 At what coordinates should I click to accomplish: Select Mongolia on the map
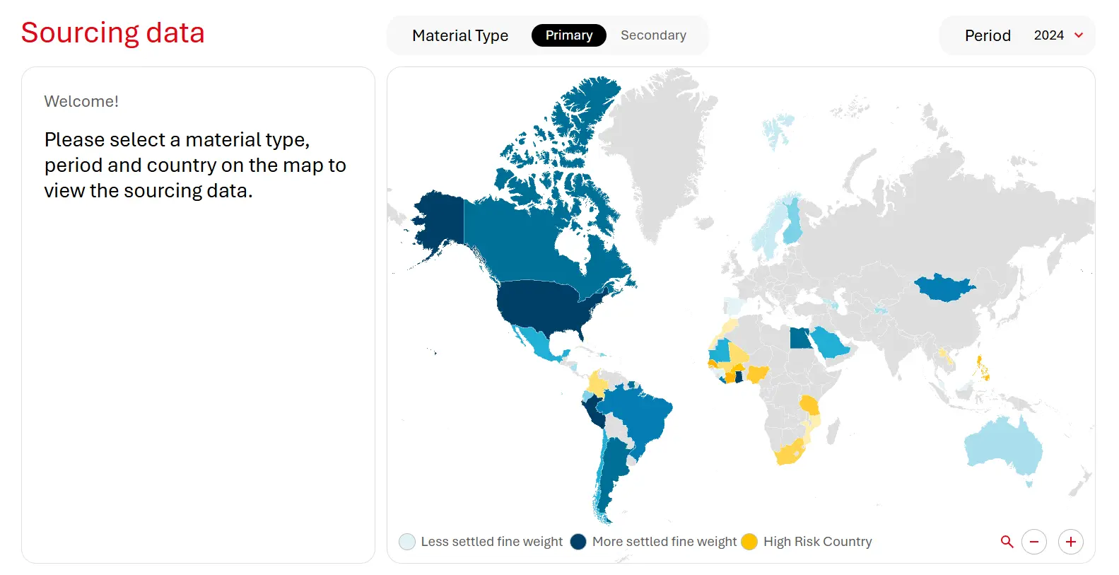(x=944, y=288)
